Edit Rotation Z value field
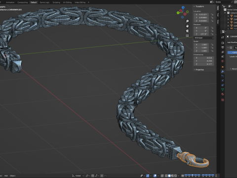Viewport: 237px width, 178px height. pos(201,34)
